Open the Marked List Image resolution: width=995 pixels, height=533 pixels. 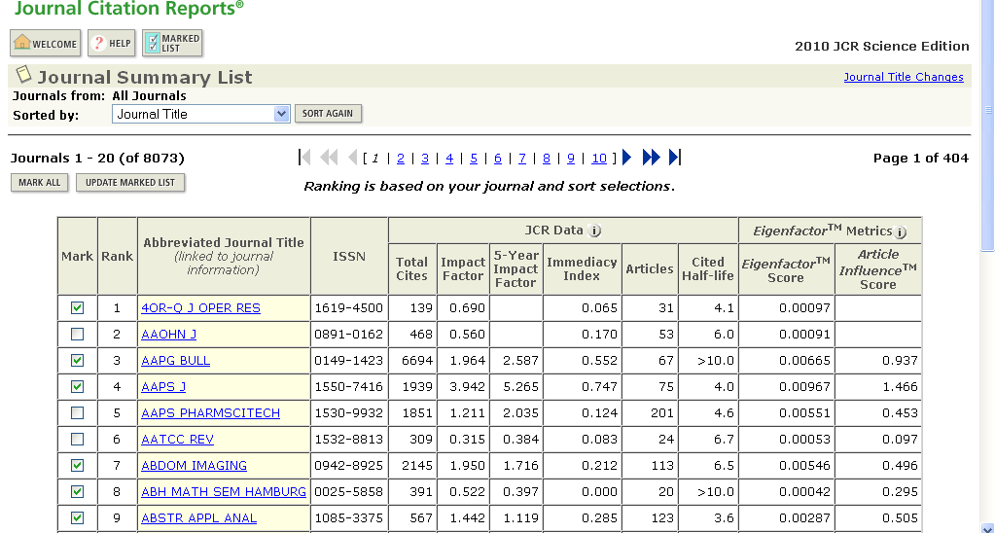click(172, 44)
